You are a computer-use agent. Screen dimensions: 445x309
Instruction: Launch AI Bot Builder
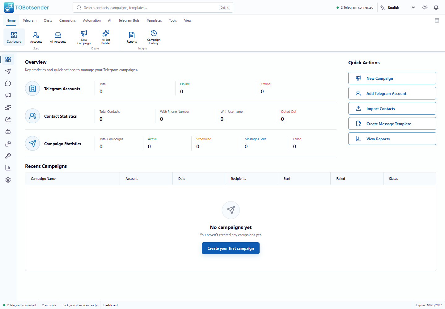click(106, 37)
